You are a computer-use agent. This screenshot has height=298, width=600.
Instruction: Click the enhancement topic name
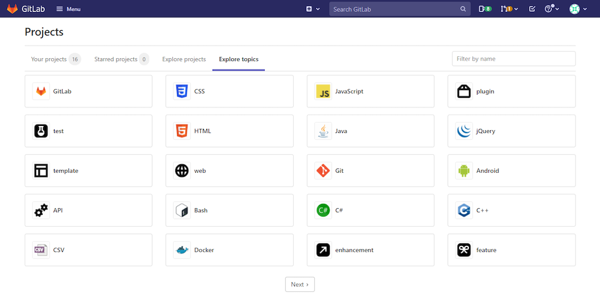click(x=354, y=250)
